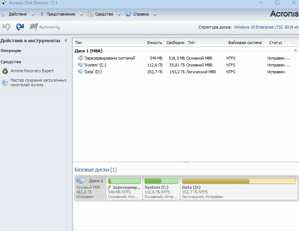Expand the Представление dropdown arrow

click(81, 14)
